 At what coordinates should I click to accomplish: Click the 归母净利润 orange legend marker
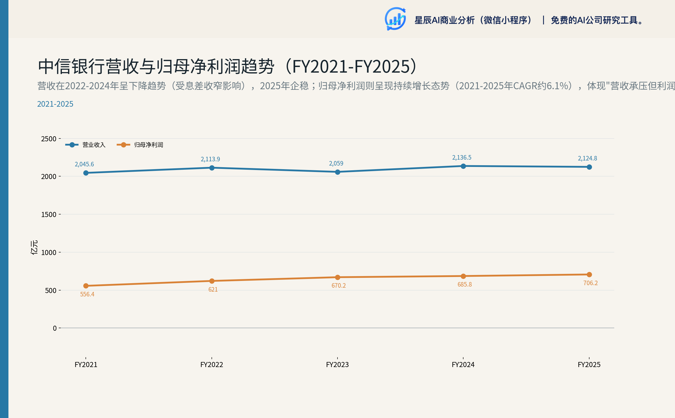123,145
